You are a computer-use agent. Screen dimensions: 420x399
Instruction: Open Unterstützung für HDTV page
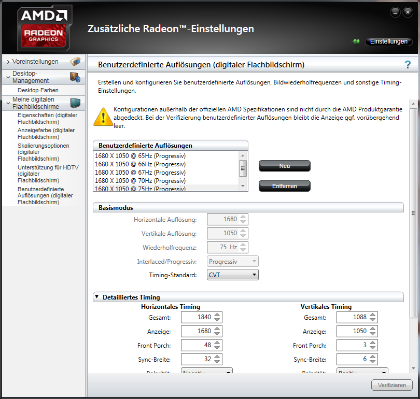tap(48, 174)
